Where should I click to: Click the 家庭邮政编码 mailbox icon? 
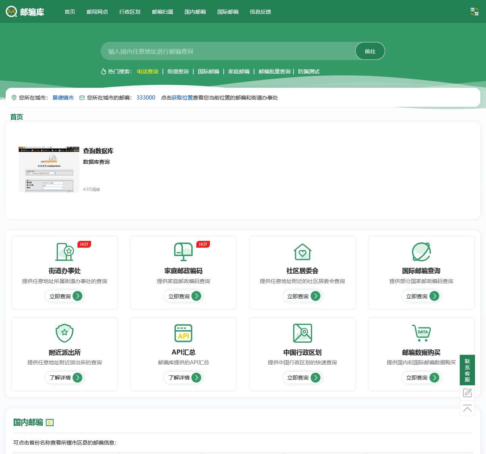183,252
